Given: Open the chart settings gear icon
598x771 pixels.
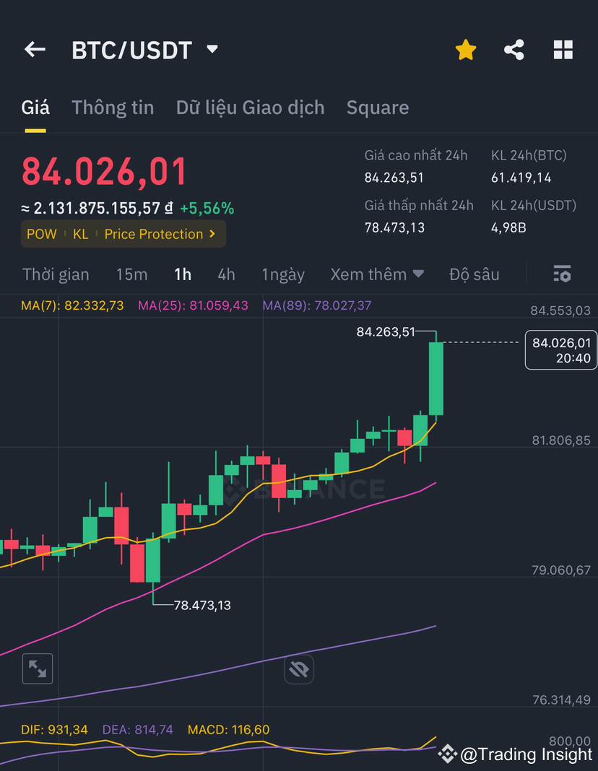Looking at the screenshot, I should tap(562, 274).
